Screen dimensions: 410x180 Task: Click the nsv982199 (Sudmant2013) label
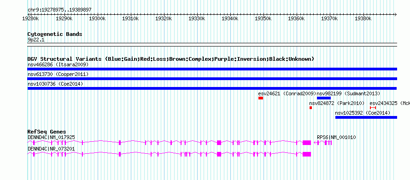tap(348, 93)
